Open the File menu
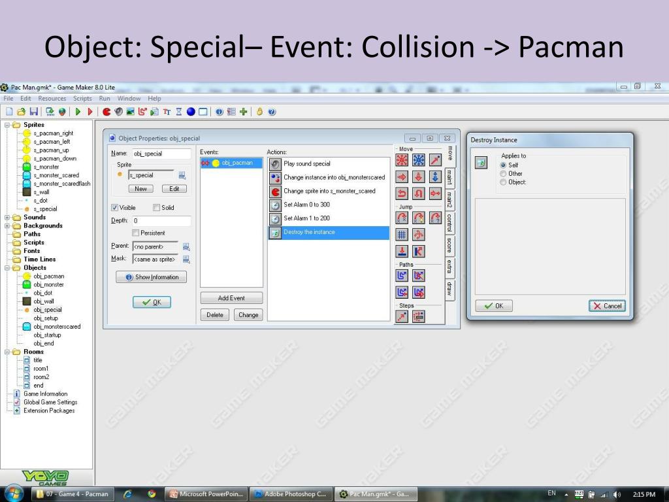The height and width of the screenshot is (502, 669). pos(8,98)
